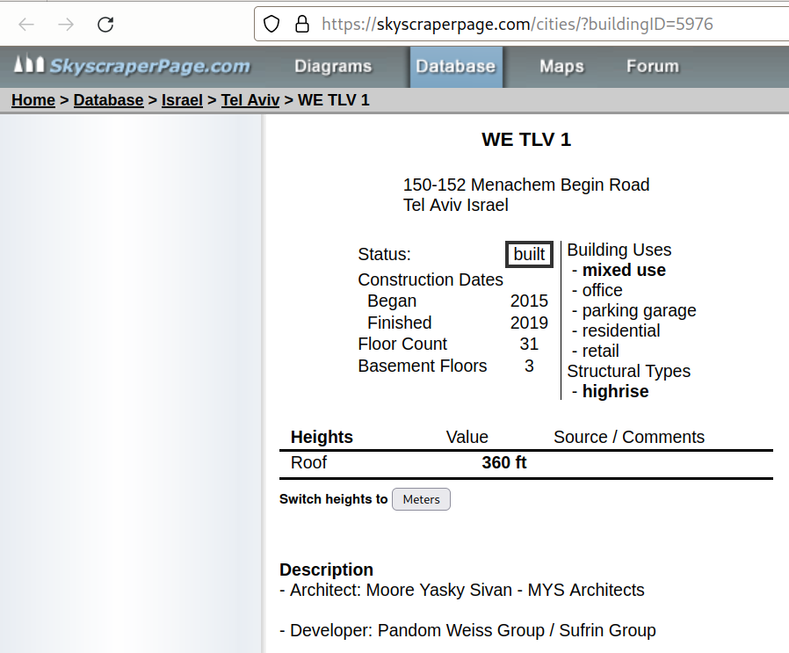Click the 'Basement Floors' label
The image size is (789, 653).
click(422, 366)
